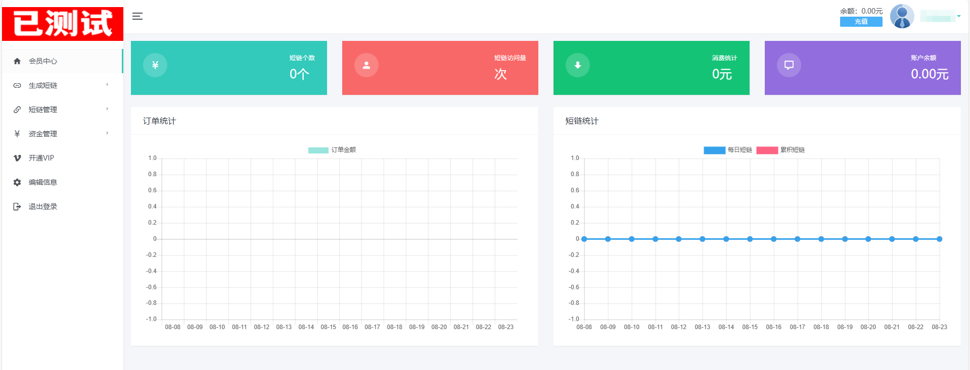Click the hamburger menu toggle icon

[x=137, y=16]
